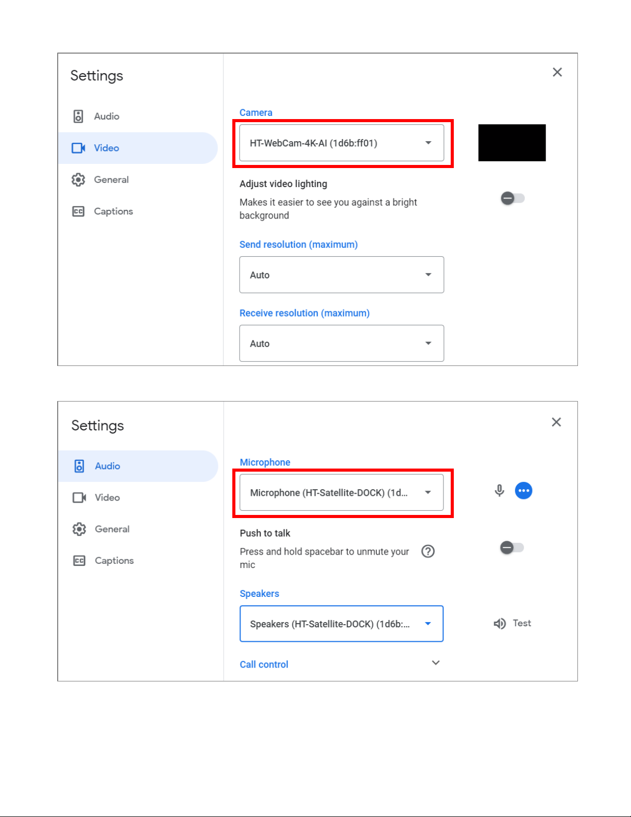This screenshot has width=631, height=817.
Task: Click the Send resolution (maximum) label
Action: pos(298,244)
